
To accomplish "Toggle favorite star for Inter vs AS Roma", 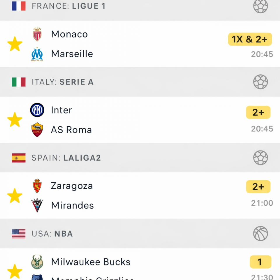I will click(15, 120).
